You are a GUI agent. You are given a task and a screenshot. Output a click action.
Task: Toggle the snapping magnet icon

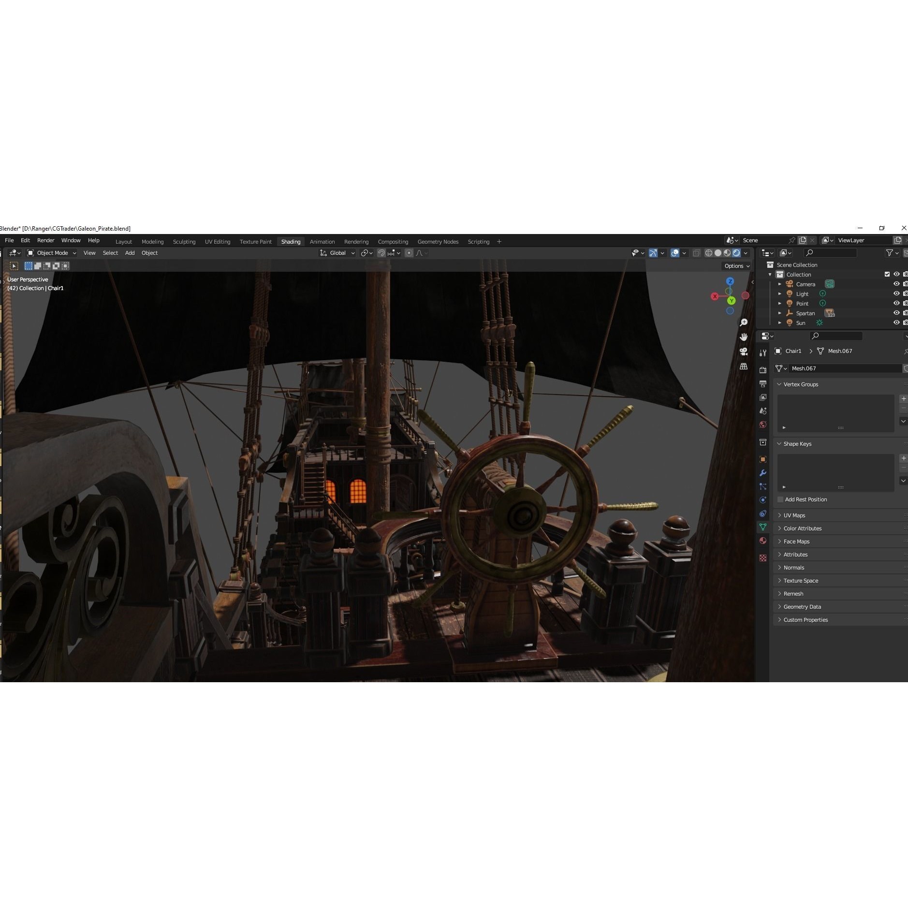381,253
